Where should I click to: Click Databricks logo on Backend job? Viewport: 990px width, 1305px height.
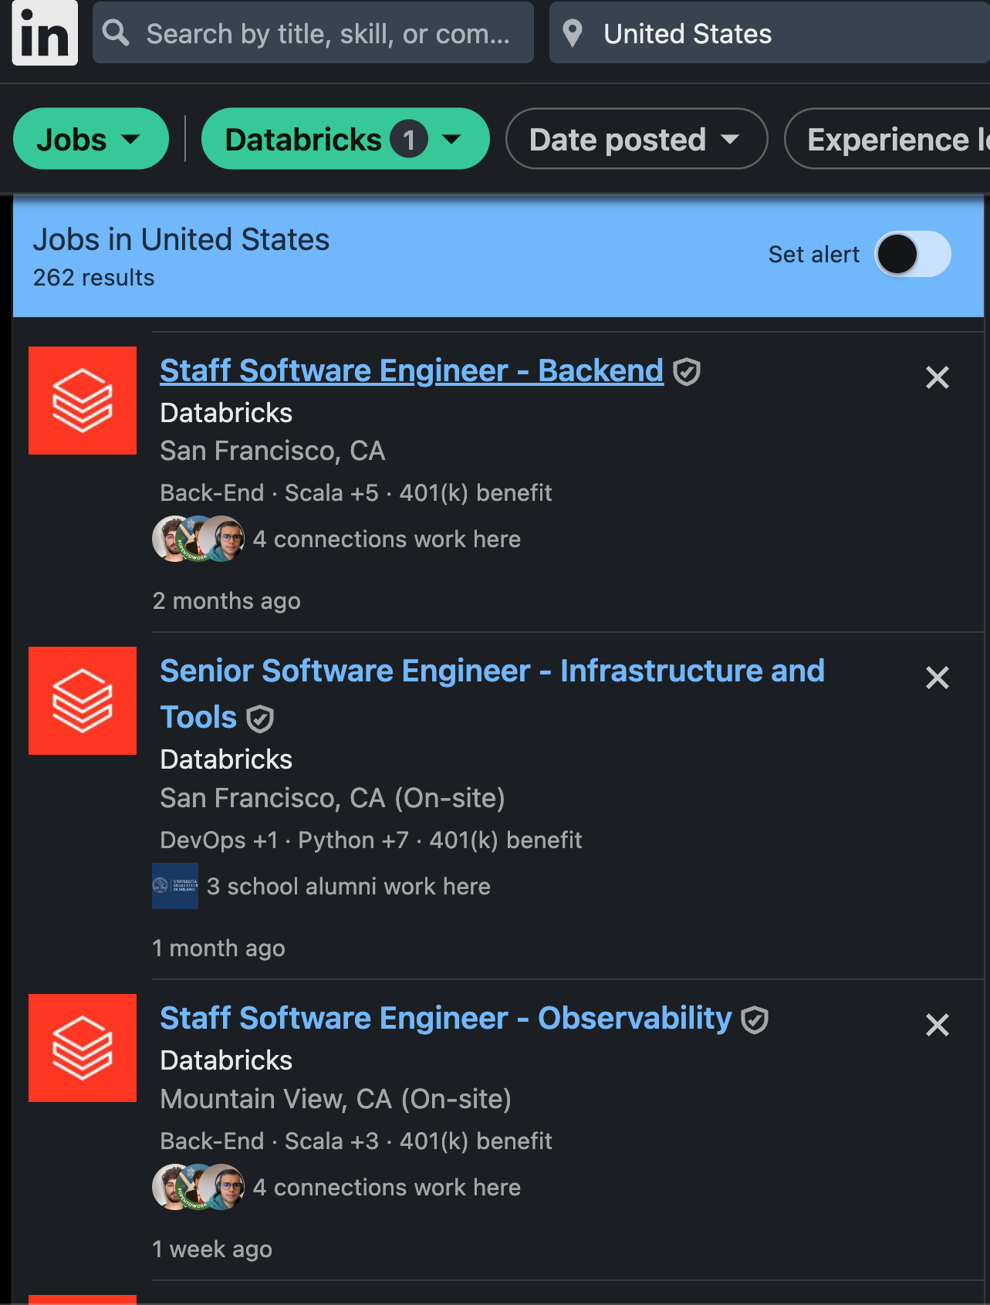[x=83, y=401]
